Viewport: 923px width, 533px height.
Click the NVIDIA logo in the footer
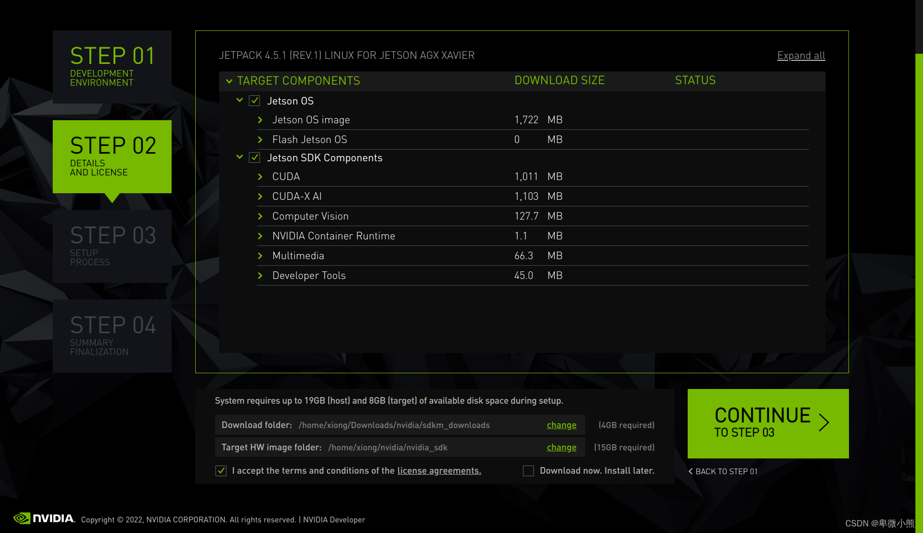pyautogui.click(x=44, y=518)
